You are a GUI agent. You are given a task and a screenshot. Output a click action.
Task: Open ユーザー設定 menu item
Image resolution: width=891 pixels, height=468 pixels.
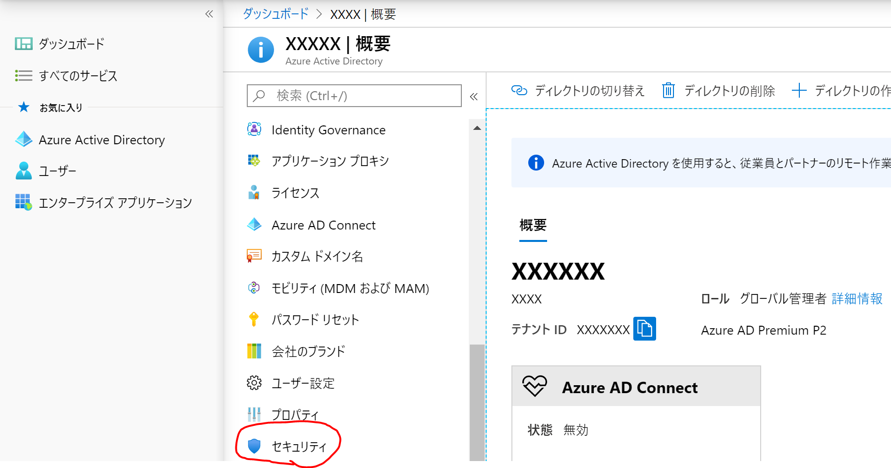(x=303, y=383)
